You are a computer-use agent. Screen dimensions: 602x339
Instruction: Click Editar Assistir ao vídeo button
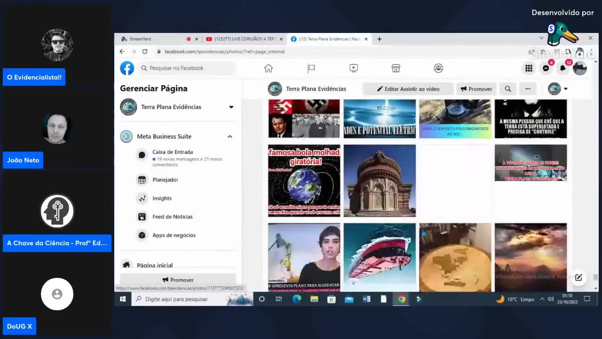click(x=408, y=89)
